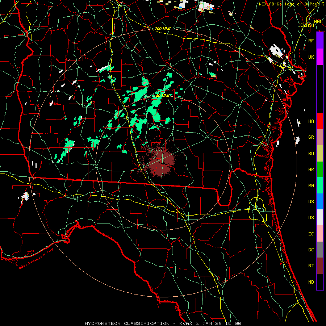
Task: Click the UK legend label
Action: tap(311, 57)
